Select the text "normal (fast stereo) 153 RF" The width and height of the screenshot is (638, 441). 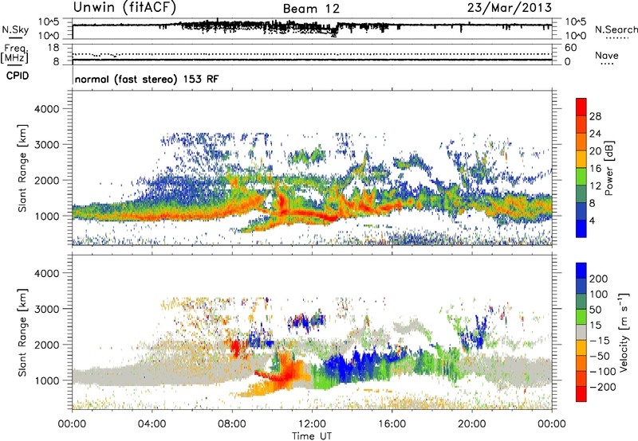click(147, 79)
